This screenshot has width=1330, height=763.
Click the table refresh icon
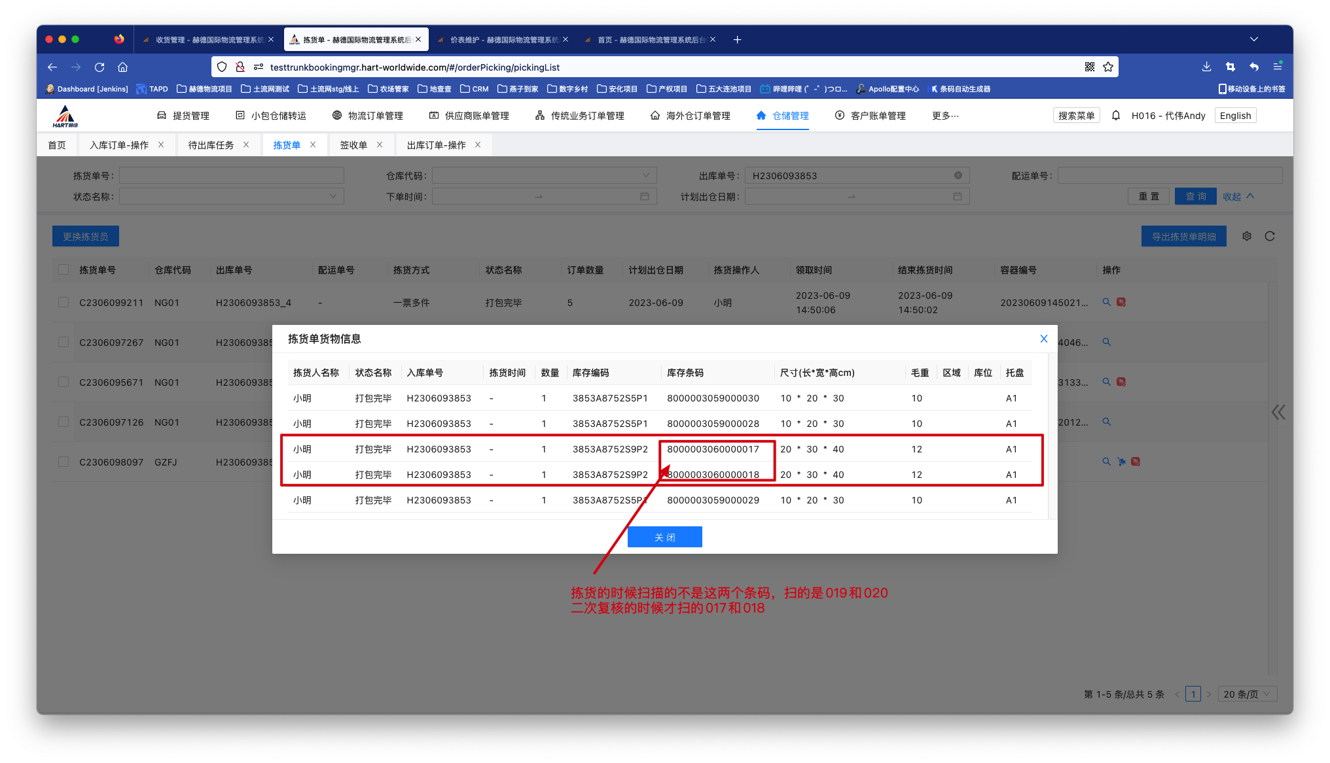tap(1270, 236)
